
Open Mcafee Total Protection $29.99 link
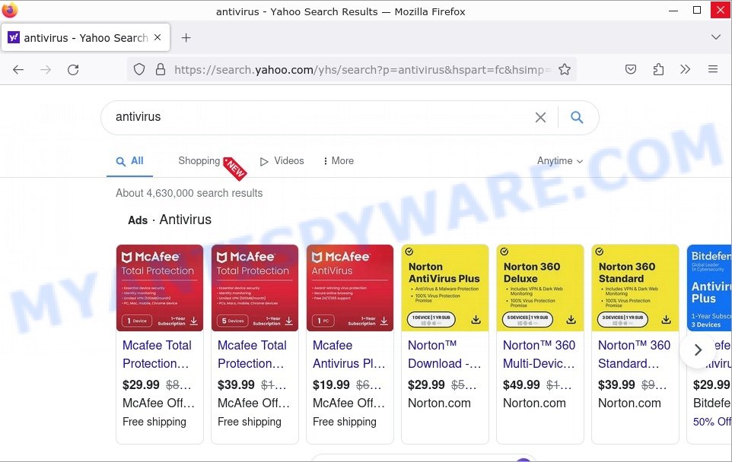click(157, 354)
